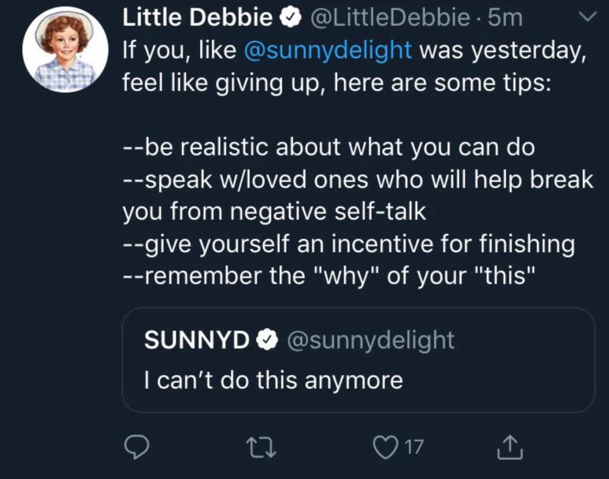Click the @sunnydelight handle in the quoted tweet

(x=370, y=339)
